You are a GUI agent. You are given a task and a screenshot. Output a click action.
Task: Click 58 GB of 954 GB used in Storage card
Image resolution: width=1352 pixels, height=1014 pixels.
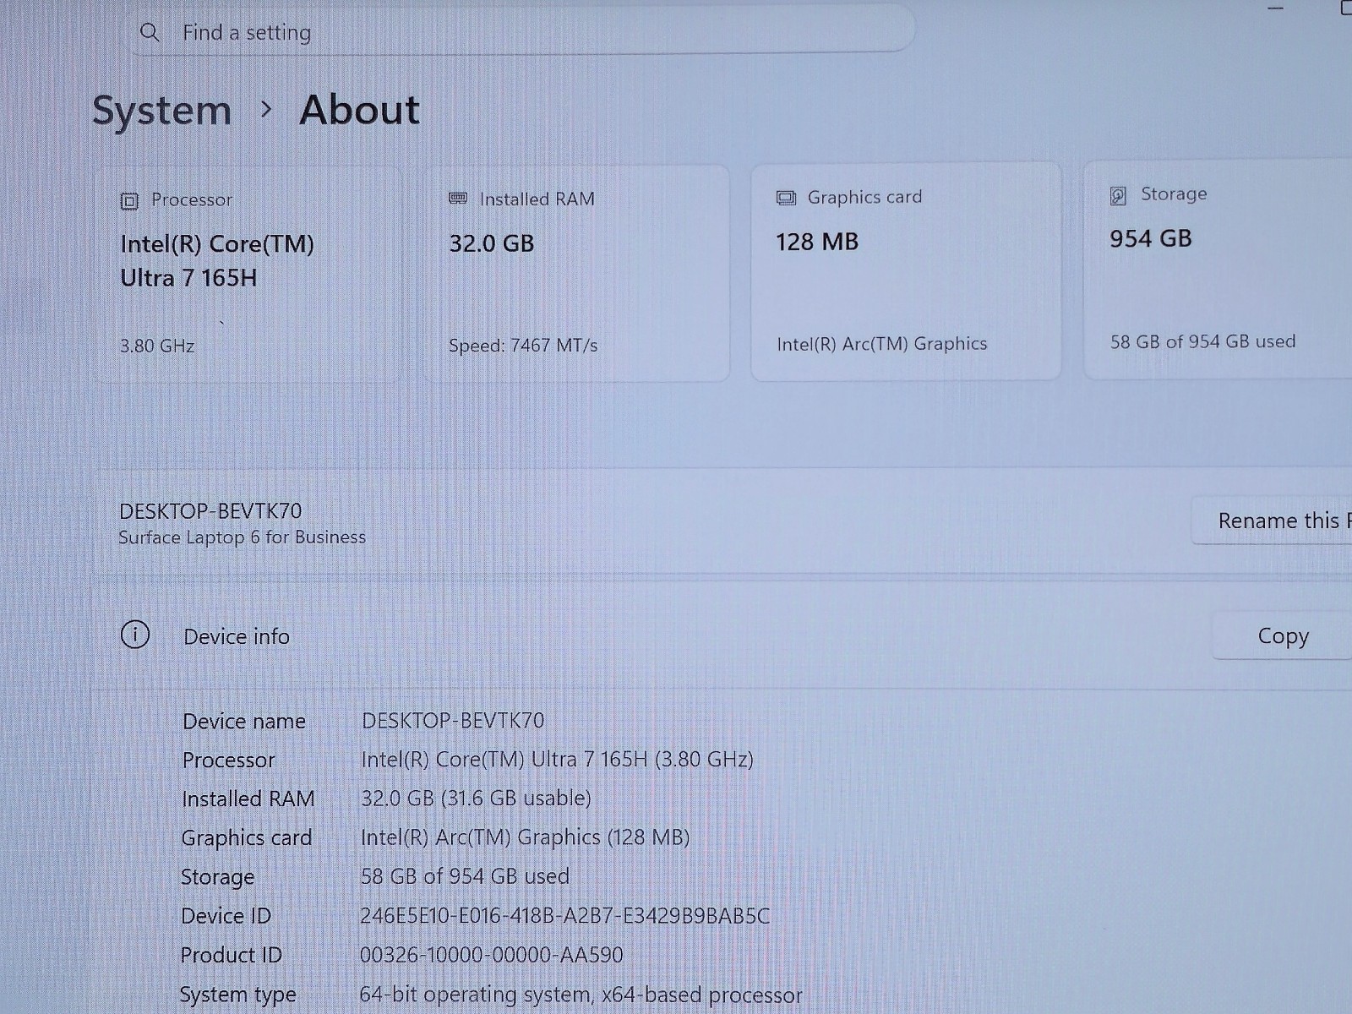point(1202,341)
